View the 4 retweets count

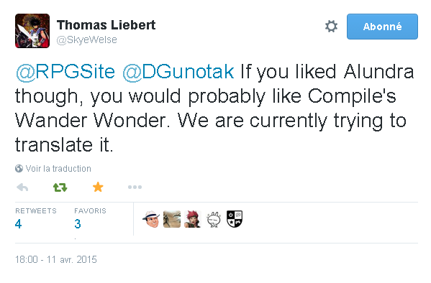(19, 224)
